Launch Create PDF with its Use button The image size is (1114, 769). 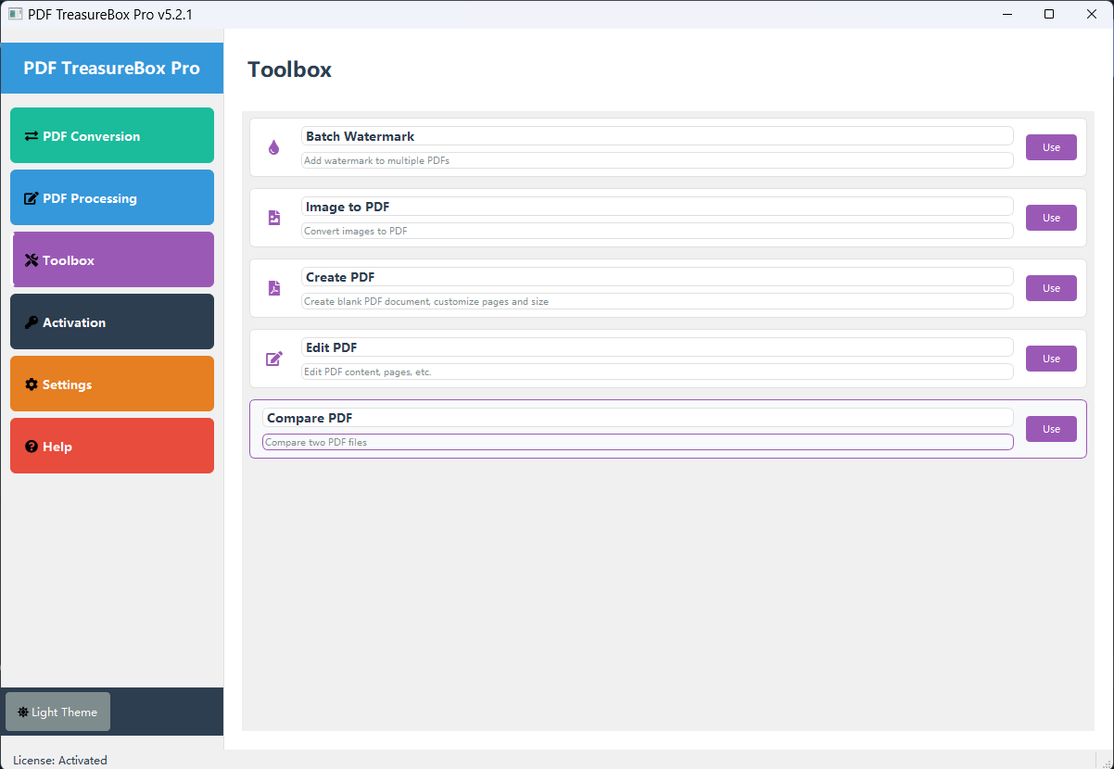tap(1050, 288)
